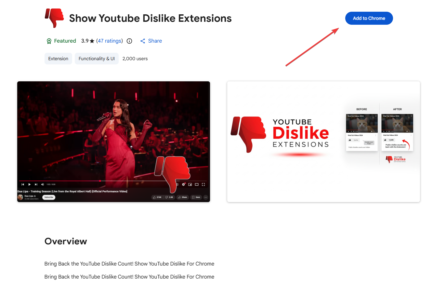Open the video in miniplayer

[x=190, y=184]
